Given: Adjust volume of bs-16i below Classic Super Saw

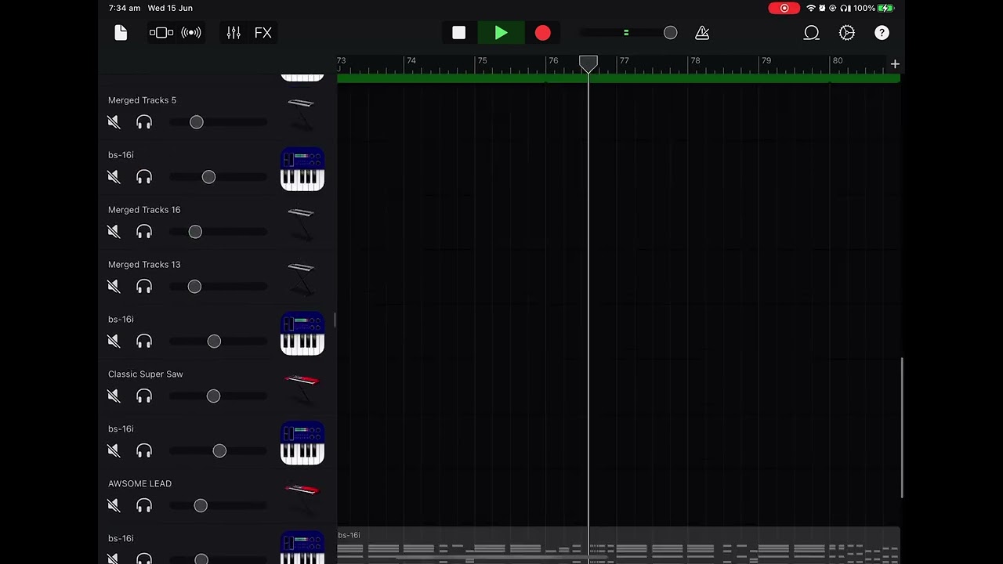Looking at the screenshot, I should tap(219, 451).
